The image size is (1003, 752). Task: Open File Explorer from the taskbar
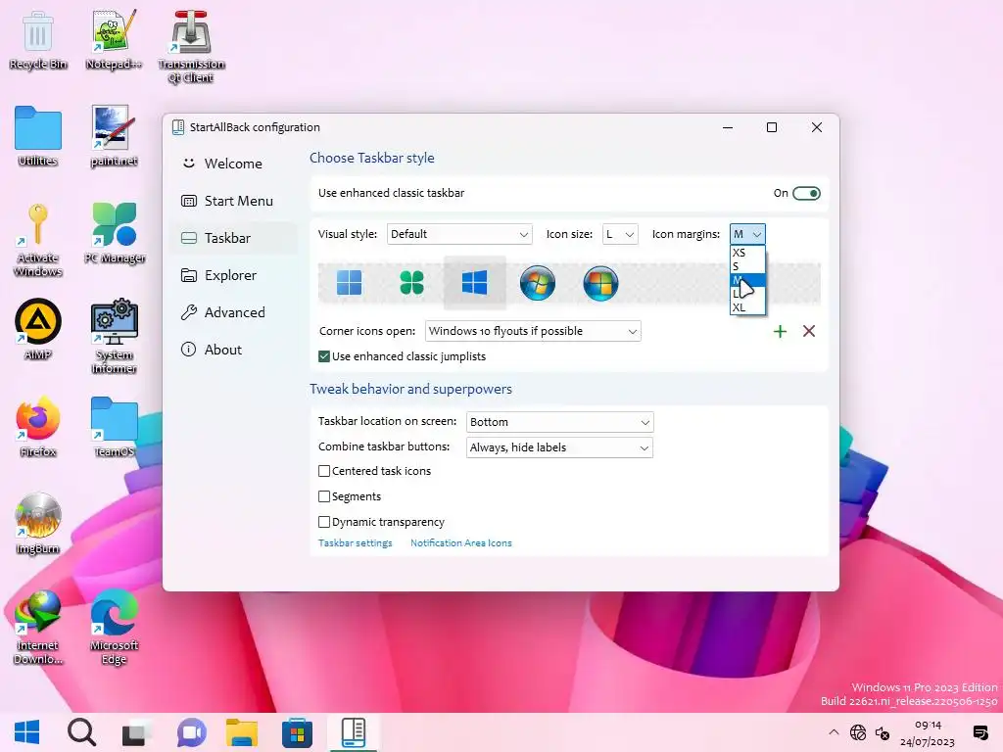click(x=241, y=732)
